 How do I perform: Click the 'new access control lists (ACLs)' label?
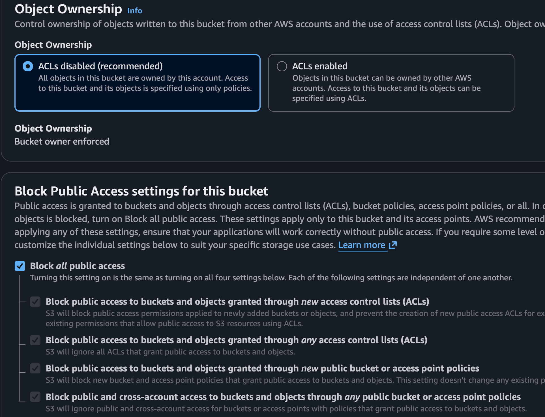coord(237,302)
